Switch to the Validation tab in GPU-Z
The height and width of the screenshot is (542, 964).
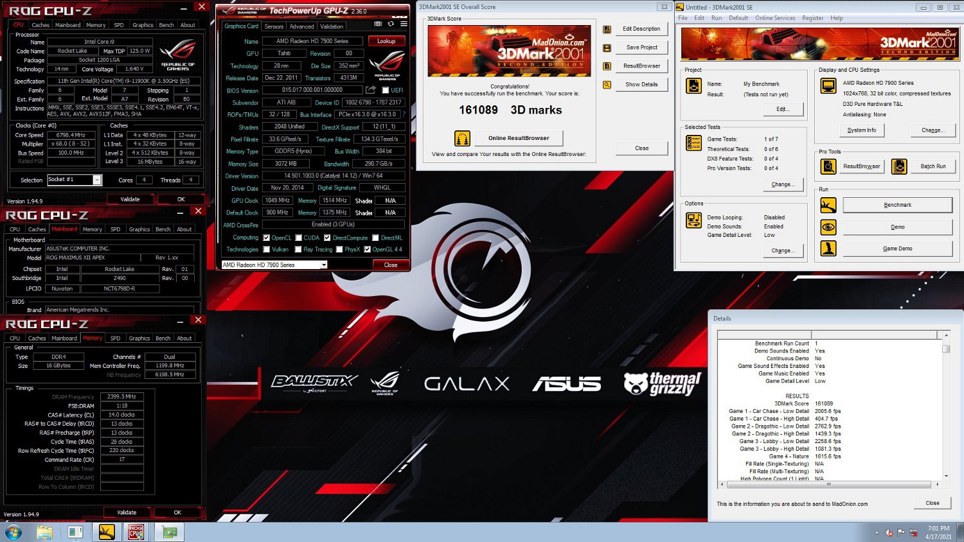pos(332,26)
